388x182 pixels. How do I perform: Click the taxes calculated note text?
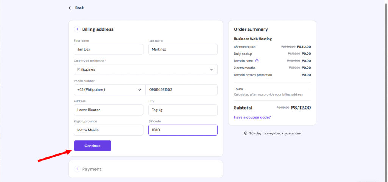268,94
